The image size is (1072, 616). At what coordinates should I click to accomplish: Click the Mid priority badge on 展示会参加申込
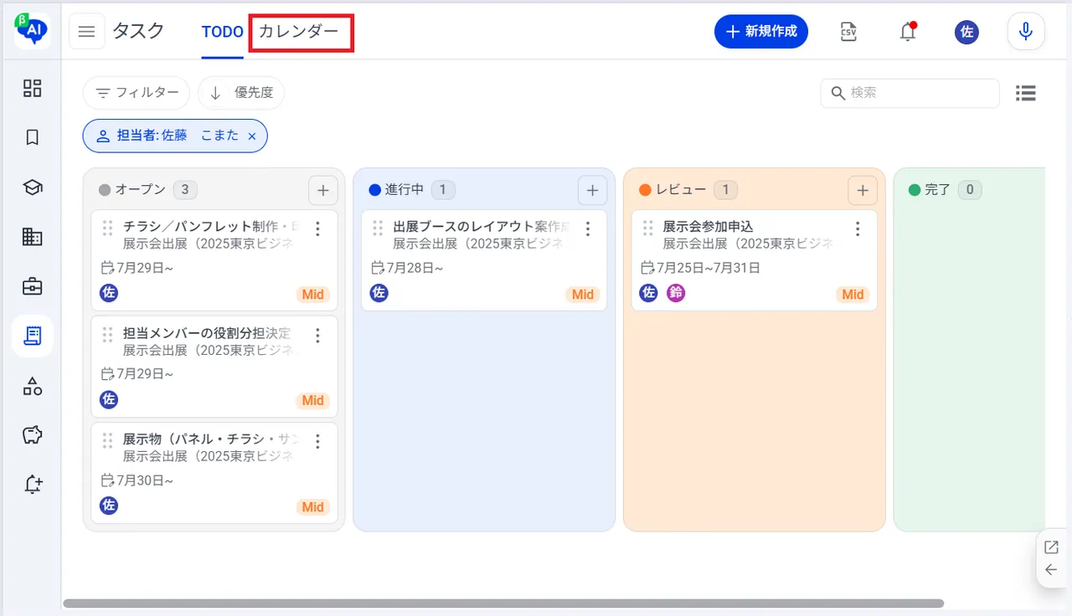[x=853, y=295]
